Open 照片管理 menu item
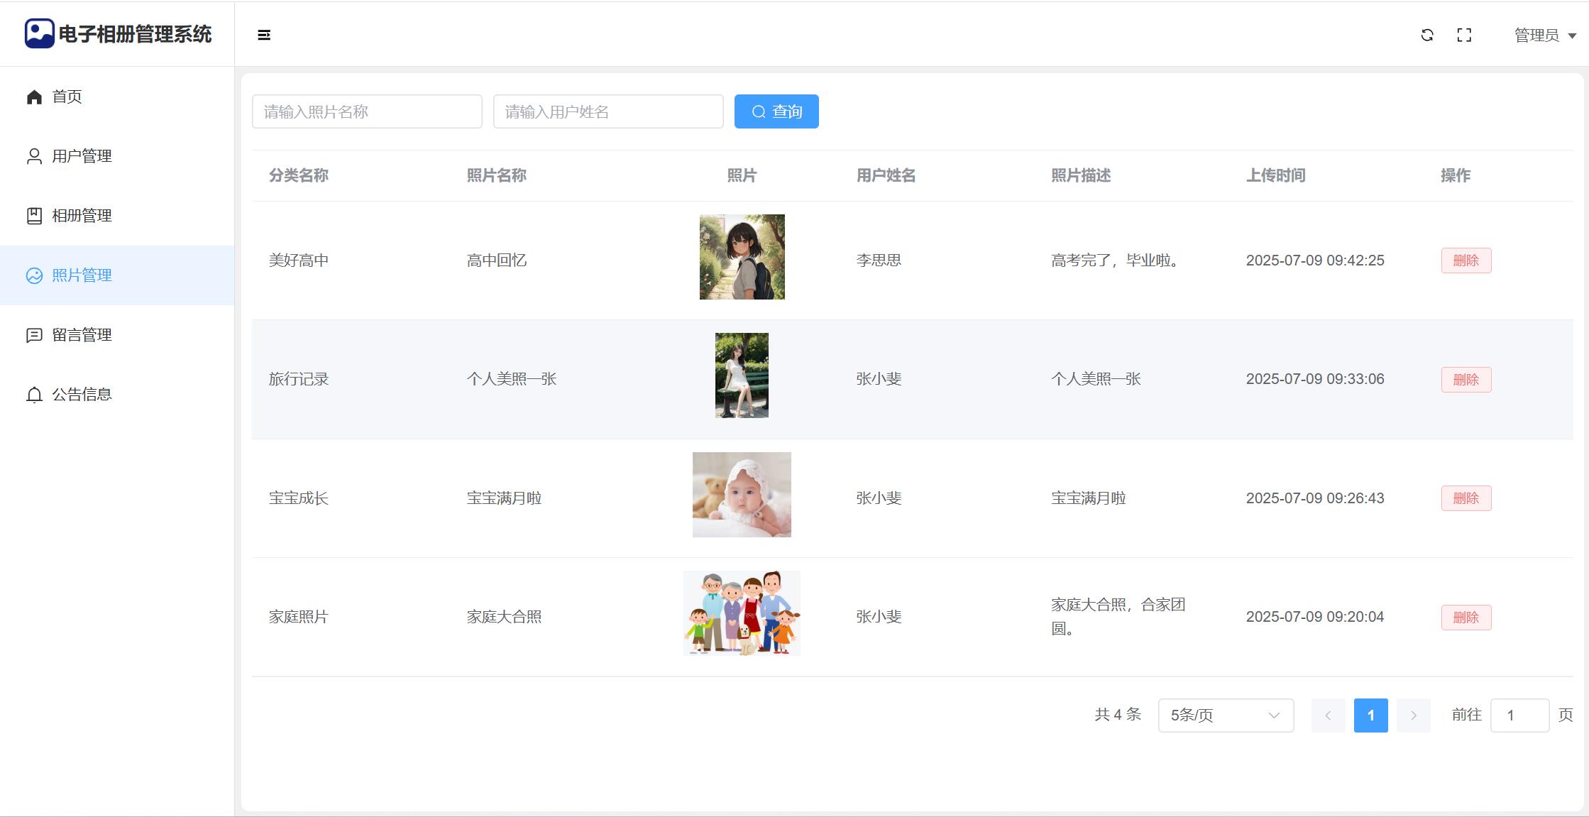This screenshot has height=817, width=1589. [82, 275]
